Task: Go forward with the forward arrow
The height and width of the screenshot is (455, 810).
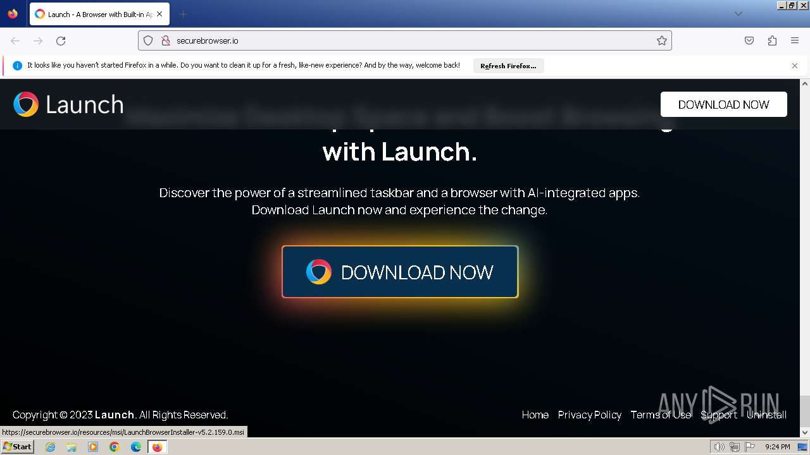Action: pos(38,40)
